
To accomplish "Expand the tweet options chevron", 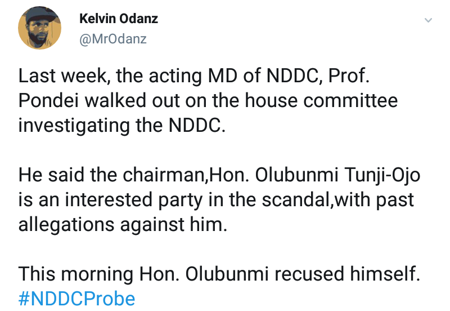I will 427,20.
